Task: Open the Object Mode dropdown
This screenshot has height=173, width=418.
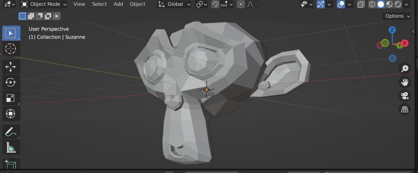Action: (x=43, y=4)
